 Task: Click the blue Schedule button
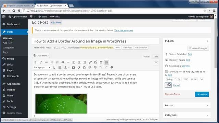[202, 94]
